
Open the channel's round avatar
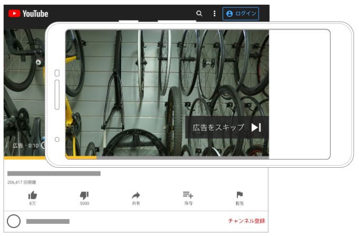tap(14, 221)
